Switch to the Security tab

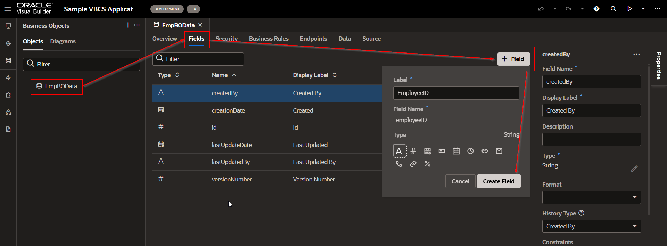click(227, 39)
